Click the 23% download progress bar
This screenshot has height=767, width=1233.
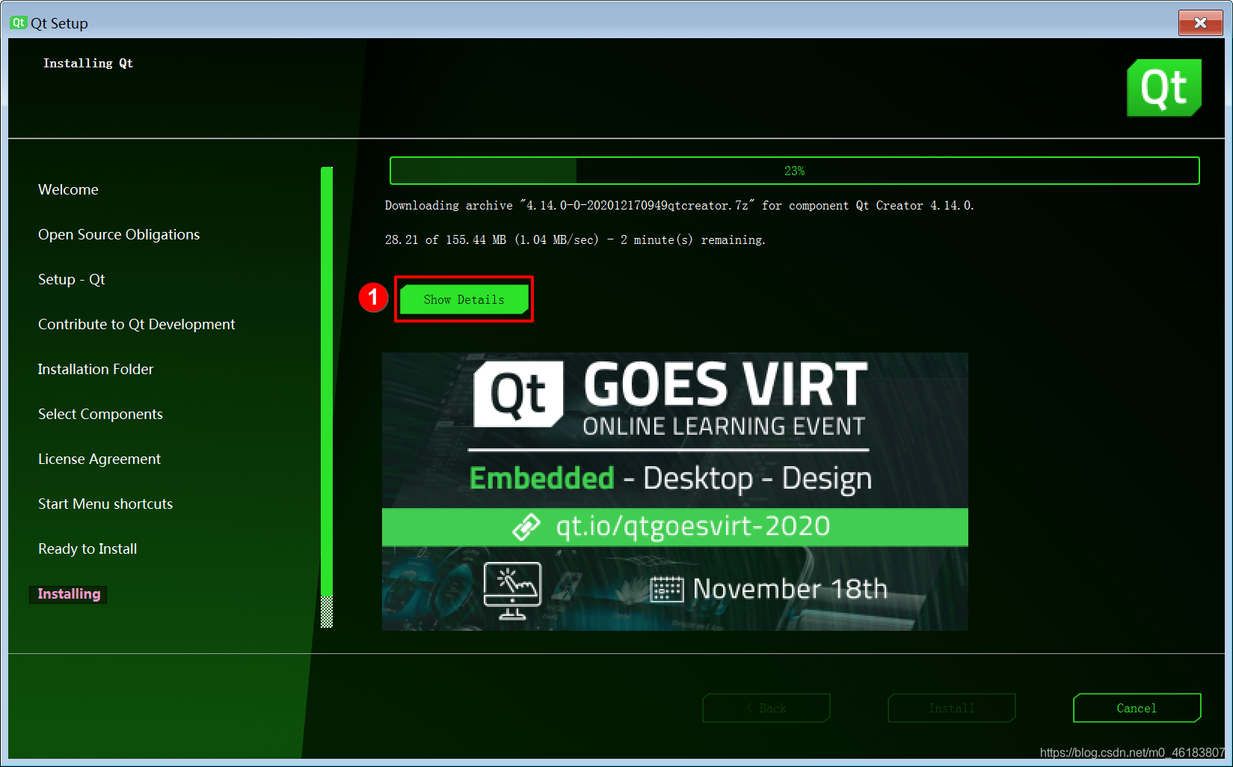tap(794, 171)
